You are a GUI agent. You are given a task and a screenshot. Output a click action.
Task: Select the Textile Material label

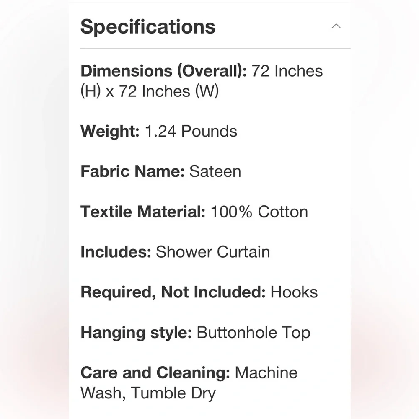click(143, 212)
